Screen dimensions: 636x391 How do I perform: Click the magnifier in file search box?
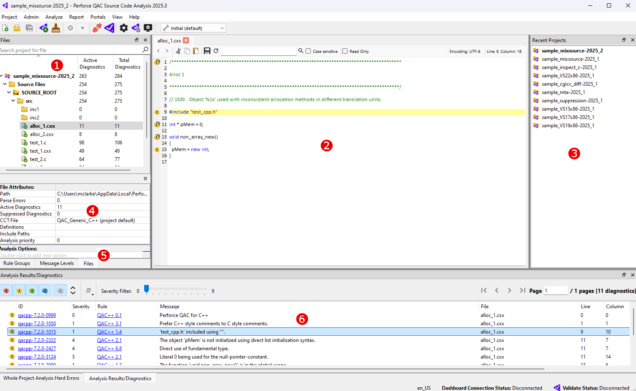click(x=145, y=49)
